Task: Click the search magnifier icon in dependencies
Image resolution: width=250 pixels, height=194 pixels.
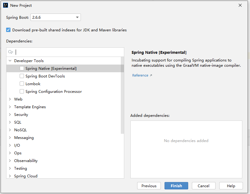Action: 10,52
